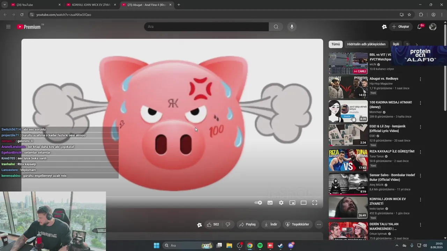Show more filter chips with right chevron
The width and height of the screenshot is (447, 251).
(417, 45)
